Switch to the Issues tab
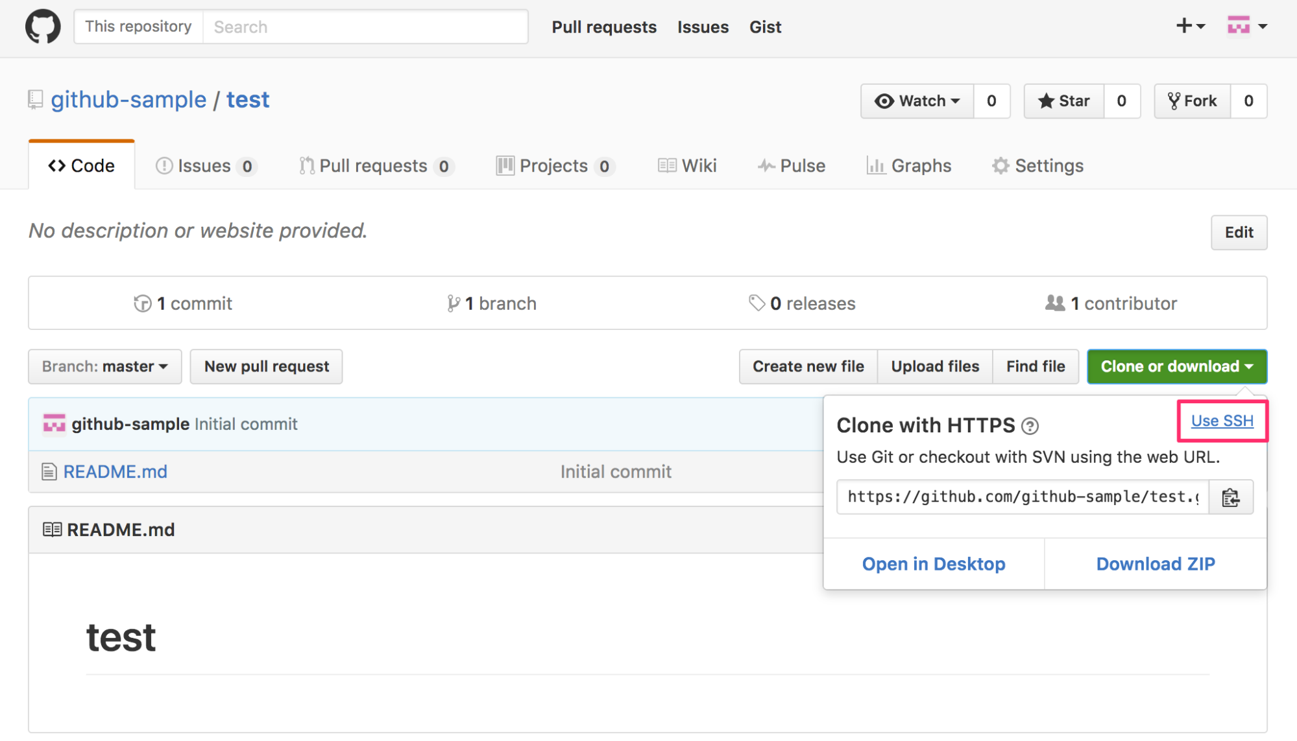 (205, 166)
